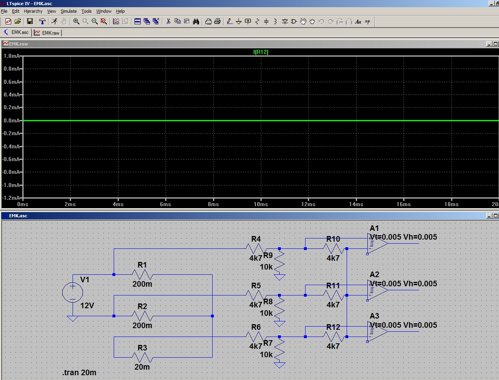Viewport: 499px width, 380px height.
Task: Click the Run simulation icon
Action: 54,22
